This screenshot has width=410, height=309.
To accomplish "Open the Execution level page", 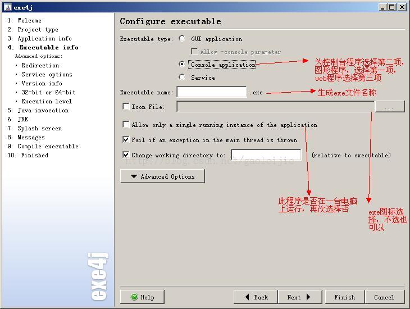I will 47,101.
